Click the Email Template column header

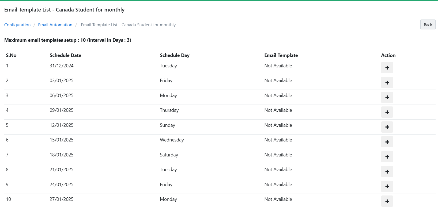[281, 55]
